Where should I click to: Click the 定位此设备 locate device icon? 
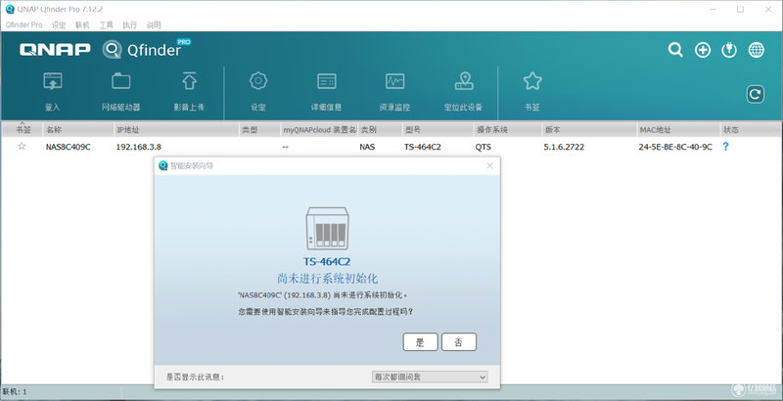click(464, 81)
